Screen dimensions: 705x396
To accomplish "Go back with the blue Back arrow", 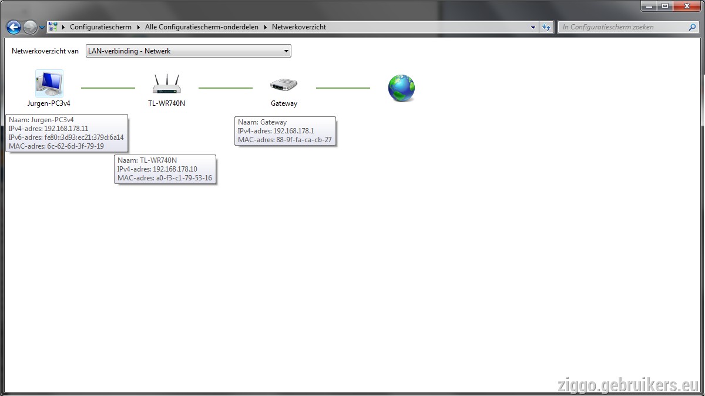I will click(x=14, y=27).
